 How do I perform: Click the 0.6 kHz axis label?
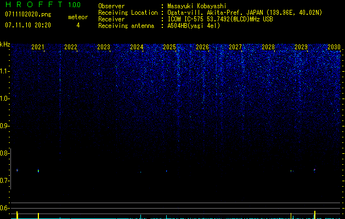coord(4,208)
